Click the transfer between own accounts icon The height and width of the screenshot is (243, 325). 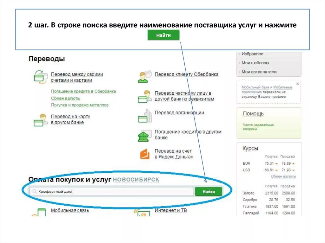coord(40,77)
